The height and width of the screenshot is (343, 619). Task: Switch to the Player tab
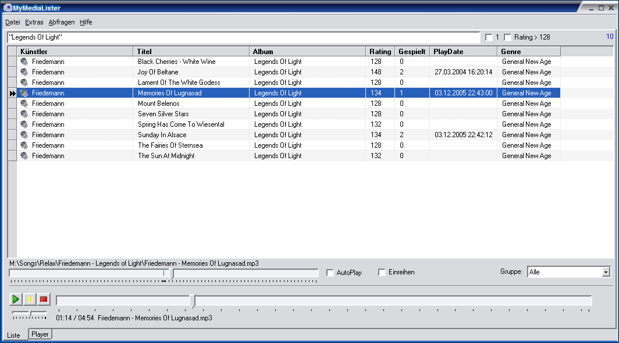pyautogui.click(x=40, y=334)
